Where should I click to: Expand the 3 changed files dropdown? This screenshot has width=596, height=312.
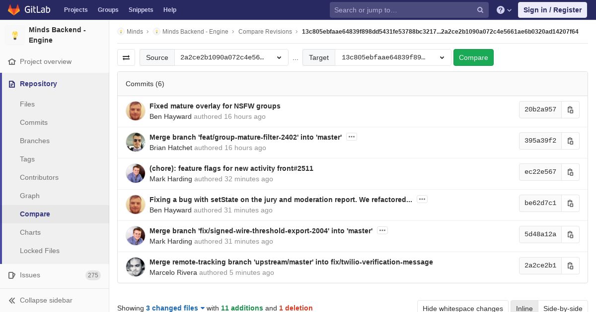(175, 308)
